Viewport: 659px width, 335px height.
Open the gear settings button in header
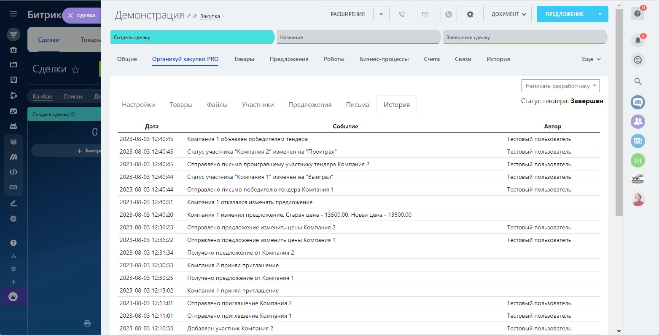point(470,14)
